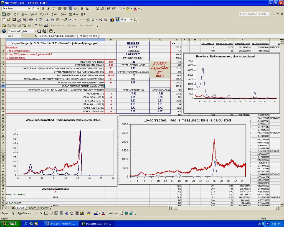Click the AutoSum sigma icon
This screenshot has width=284, height=227.
point(93,20)
